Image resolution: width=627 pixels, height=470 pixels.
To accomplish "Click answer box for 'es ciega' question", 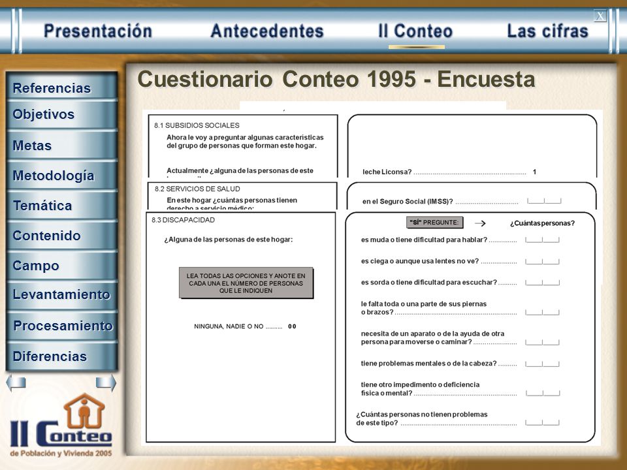I will [x=542, y=261].
